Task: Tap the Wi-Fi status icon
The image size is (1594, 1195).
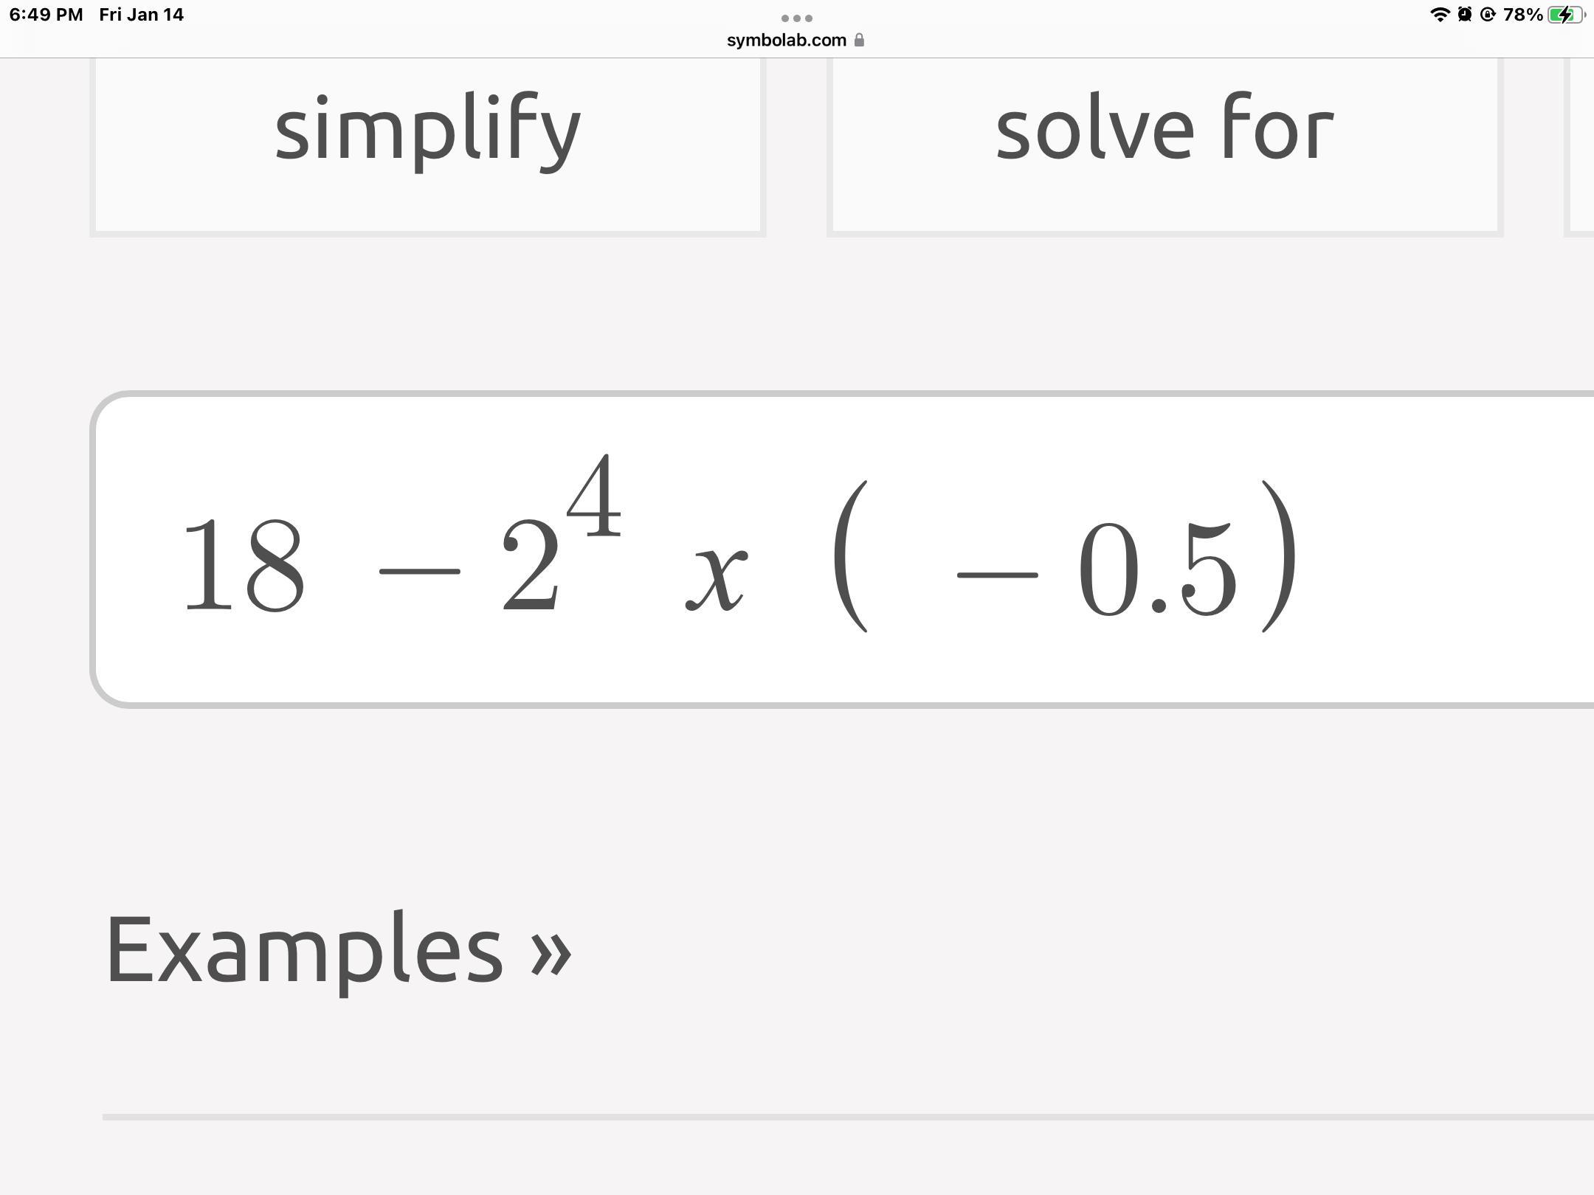Action: click(x=1439, y=15)
